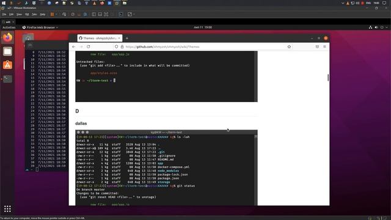Image resolution: width=391 pixels, height=220 pixels.
Task: Bookmark this page with the star
Action: pyautogui.click(x=289, y=46)
